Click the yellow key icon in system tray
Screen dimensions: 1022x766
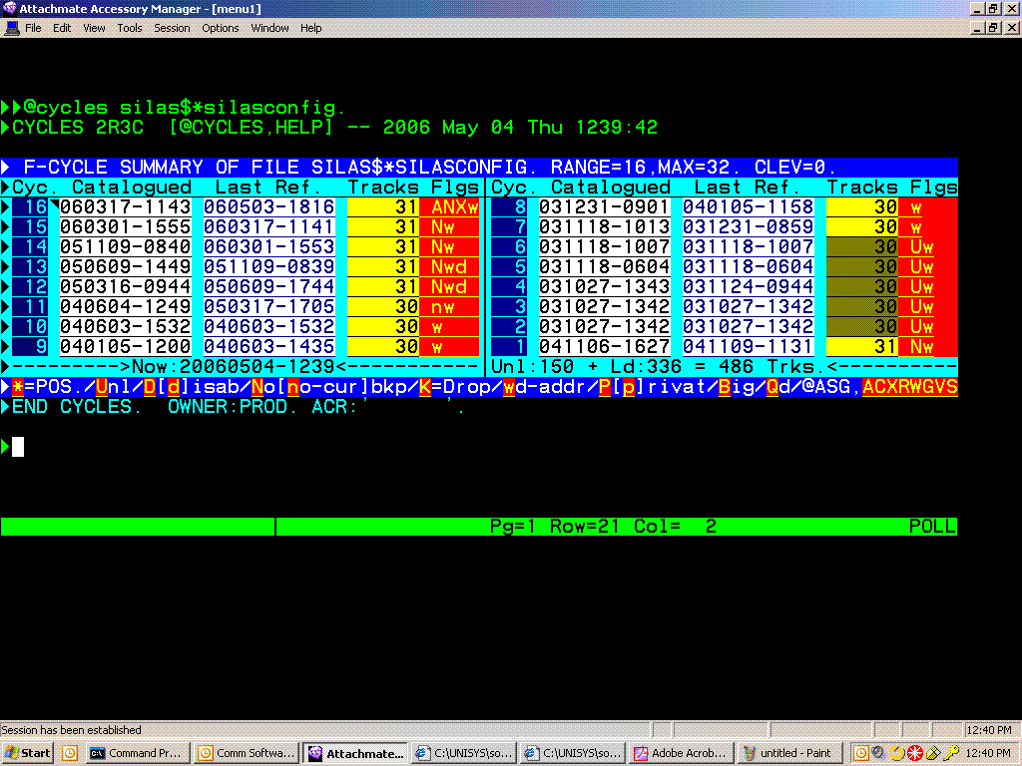[952, 753]
